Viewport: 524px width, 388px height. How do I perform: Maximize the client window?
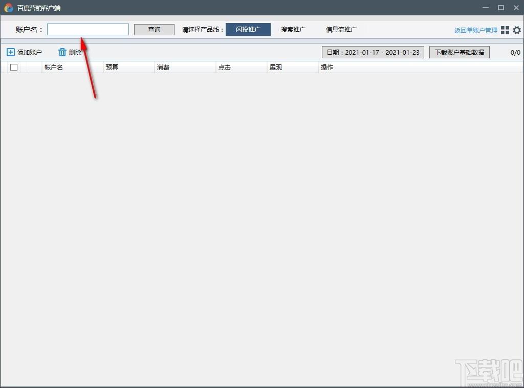(500, 8)
